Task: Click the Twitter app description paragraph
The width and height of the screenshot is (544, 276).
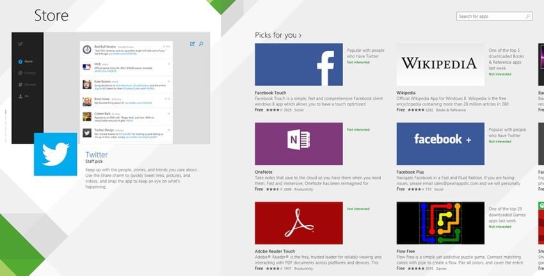Action: 141,178
